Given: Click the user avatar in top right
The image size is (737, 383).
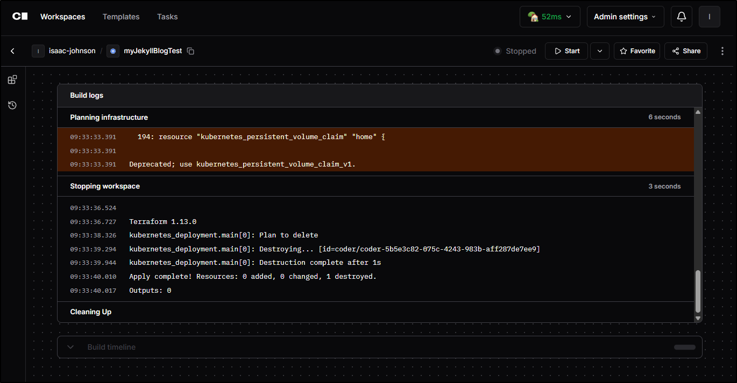Looking at the screenshot, I should coord(709,17).
